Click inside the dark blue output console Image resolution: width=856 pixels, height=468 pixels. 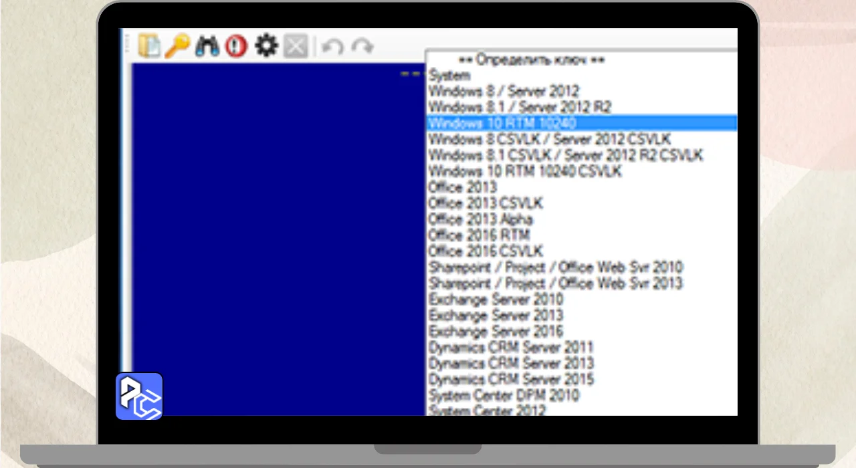[x=278, y=239]
